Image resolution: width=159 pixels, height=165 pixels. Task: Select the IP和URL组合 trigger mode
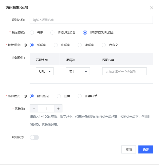click(52, 33)
